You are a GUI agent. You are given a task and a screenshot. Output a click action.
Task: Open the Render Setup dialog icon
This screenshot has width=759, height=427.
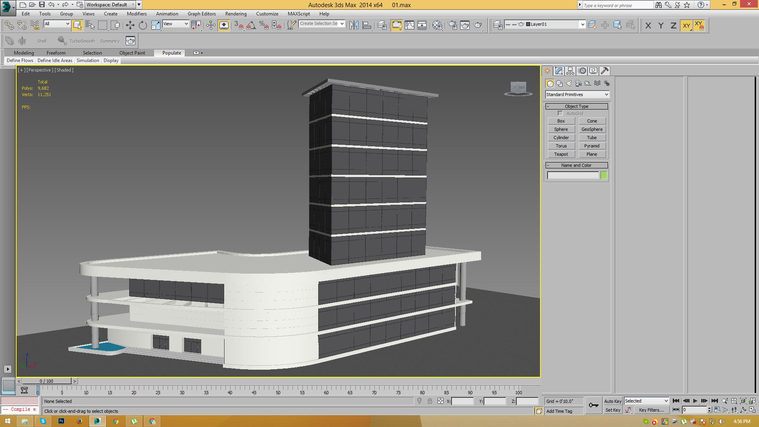click(x=452, y=25)
